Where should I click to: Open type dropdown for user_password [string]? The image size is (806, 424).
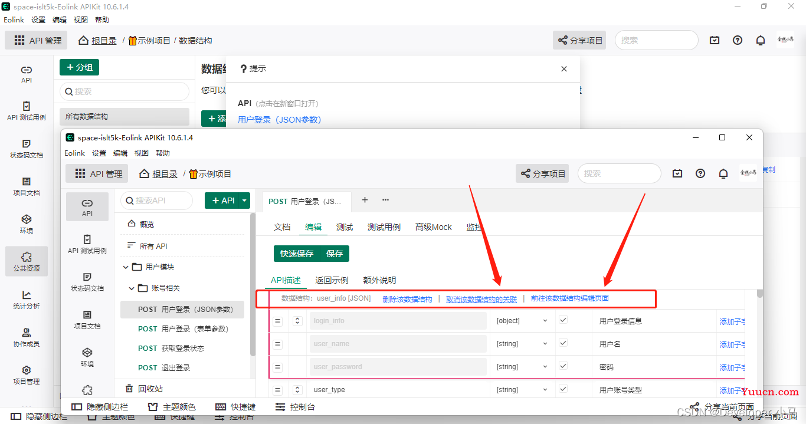coord(522,367)
